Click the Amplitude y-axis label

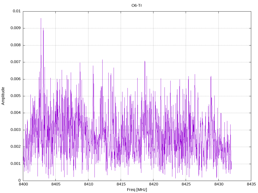click(x=3, y=96)
